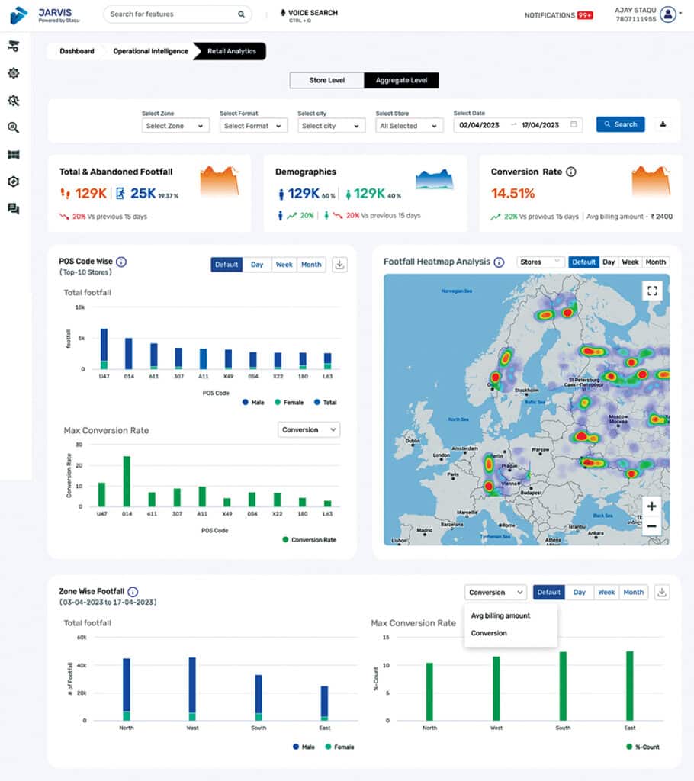
Task: Open the fullscreen expand icon on the heatmap
Action: pyautogui.click(x=652, y=291)
